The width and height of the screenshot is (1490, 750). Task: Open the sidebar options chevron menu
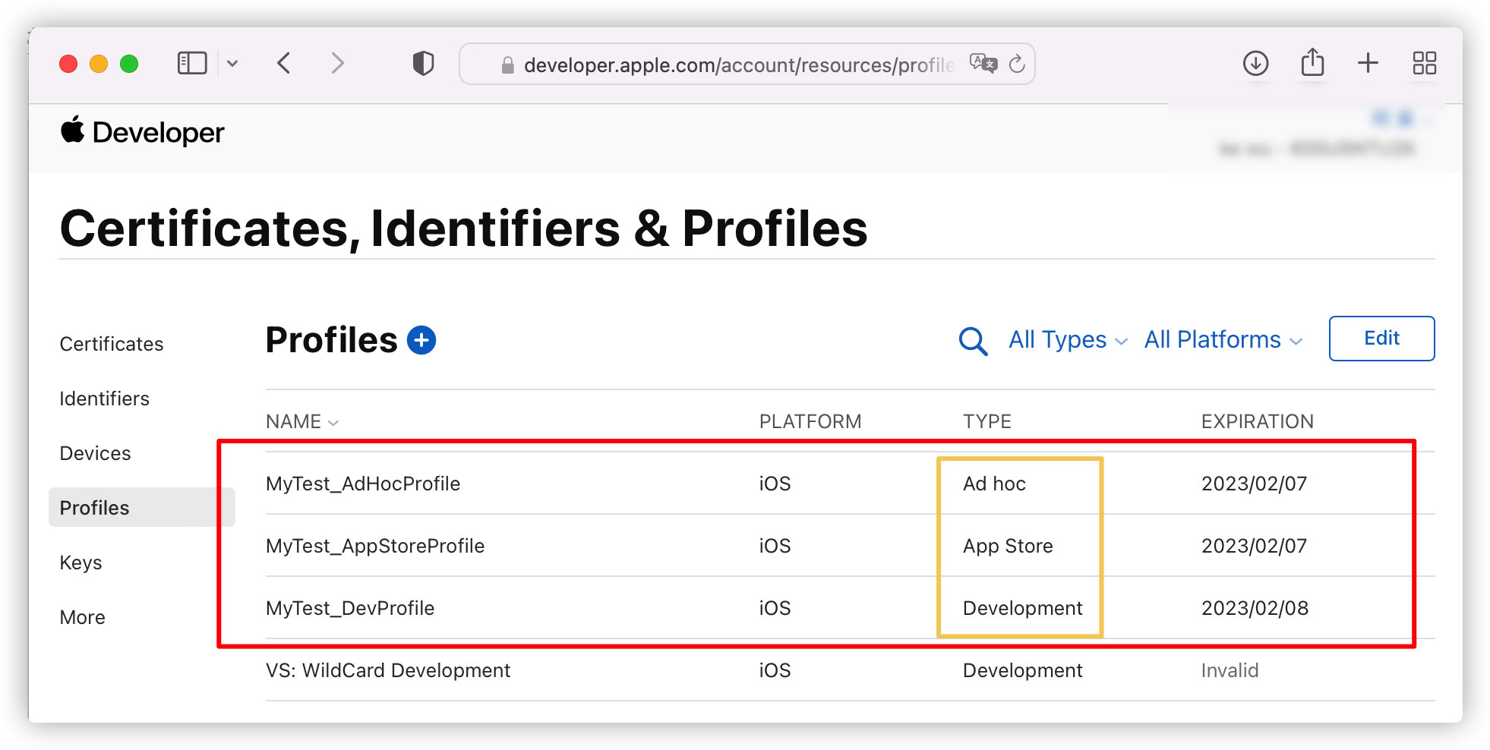pyautogui.click(x=232, y=64)
